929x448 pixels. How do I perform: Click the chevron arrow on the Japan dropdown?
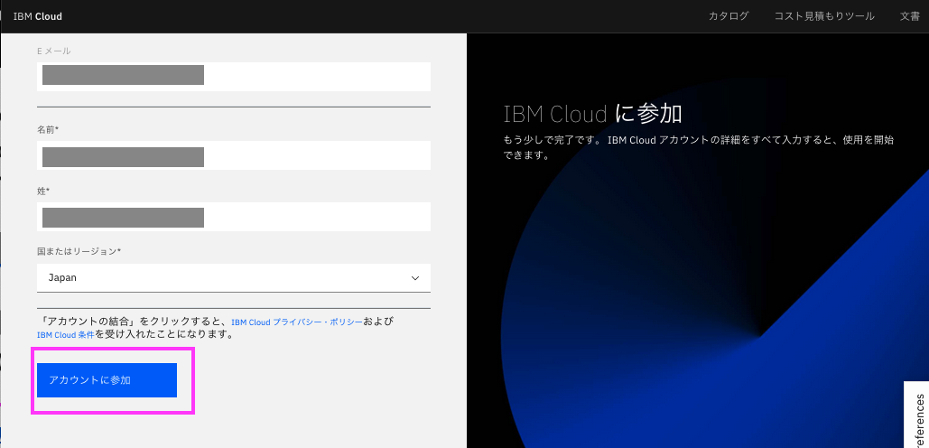coord(415,278)
